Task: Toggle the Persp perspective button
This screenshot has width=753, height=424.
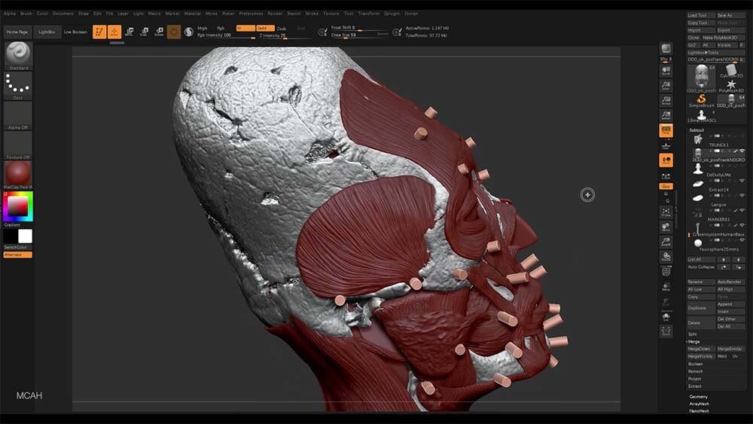Action: [666, 130]
